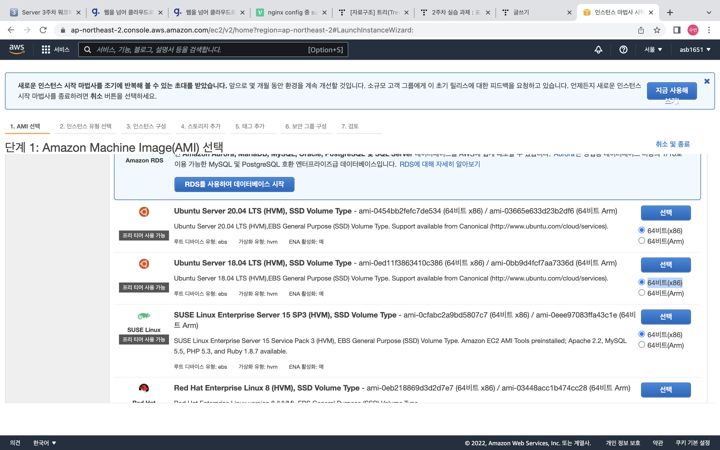Click the AWS help question mark icon
This screenshot has width=720, height=450.
(623, 50)
